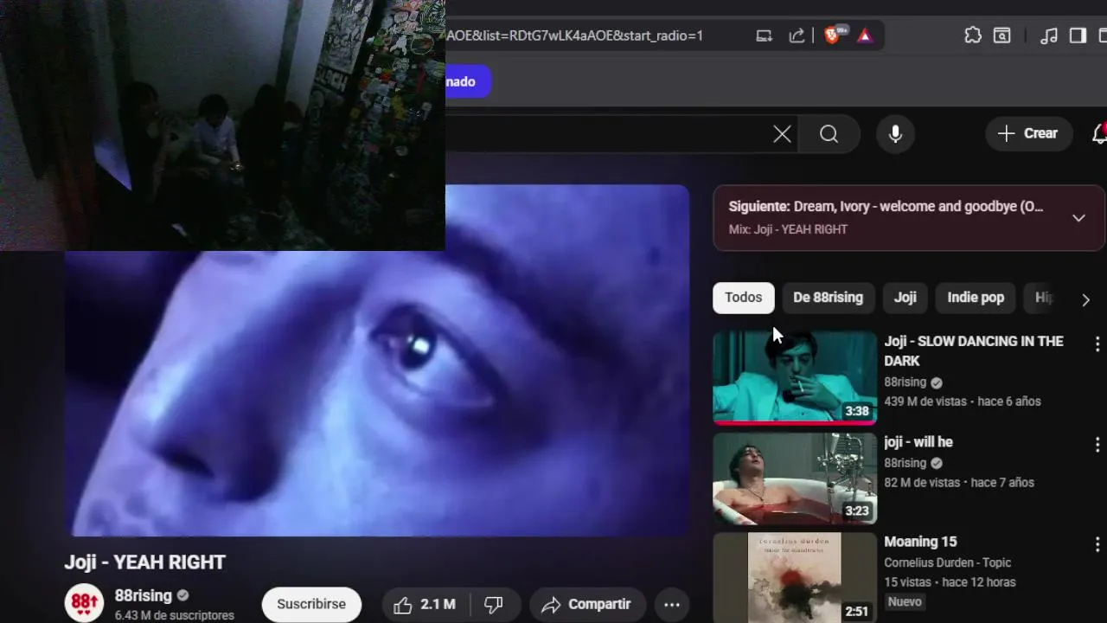Viewport: 1107px width, 623px height.
Task: Click the Siguiente Dream, Ivory next track text
Action: tap(886, 207)
